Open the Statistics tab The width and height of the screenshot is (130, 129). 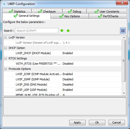point(17,11)
